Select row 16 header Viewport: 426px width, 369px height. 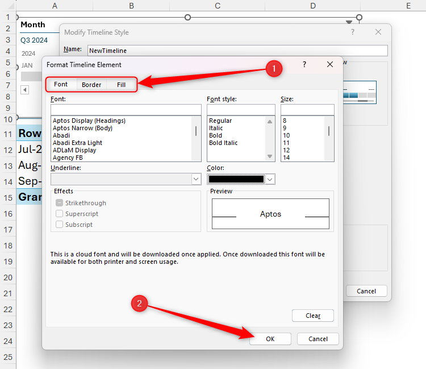(x=8, y=214)
